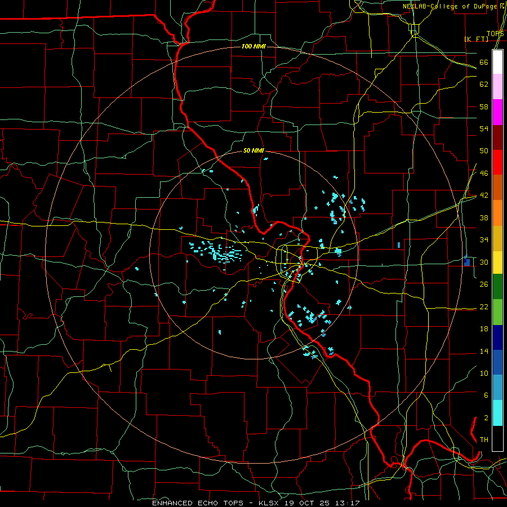Click the 62 legend value
The height and width of the screenshot is (507, 507).
click(484, 84)
